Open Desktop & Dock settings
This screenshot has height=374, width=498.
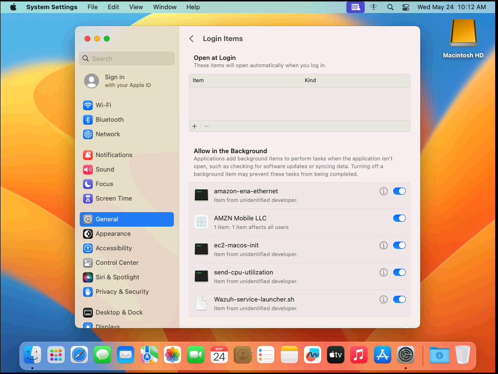tap(119, 312)
